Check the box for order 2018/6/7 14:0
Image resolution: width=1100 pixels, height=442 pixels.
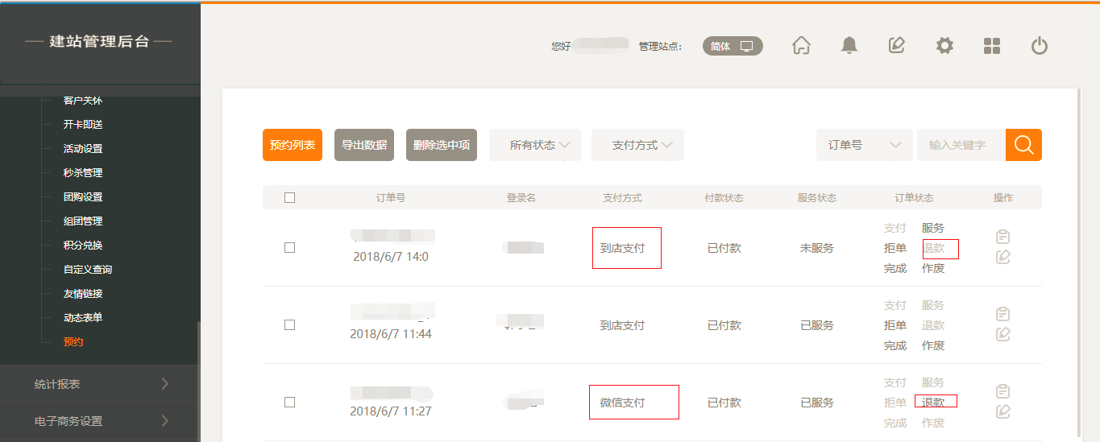pyautogui.click(x=290, y=248)
